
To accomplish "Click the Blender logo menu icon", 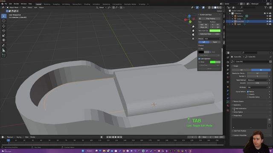I will click(2, 4).
